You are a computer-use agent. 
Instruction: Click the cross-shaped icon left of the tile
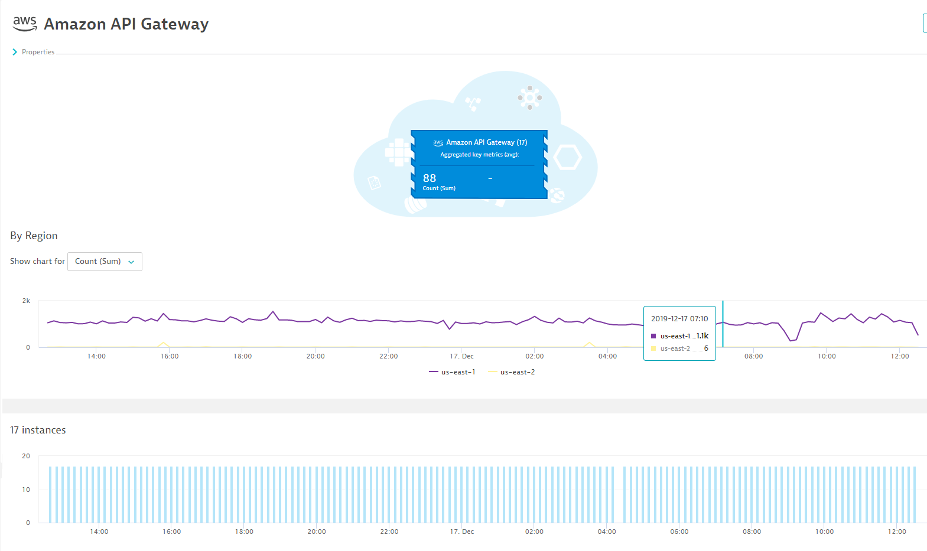399,152
